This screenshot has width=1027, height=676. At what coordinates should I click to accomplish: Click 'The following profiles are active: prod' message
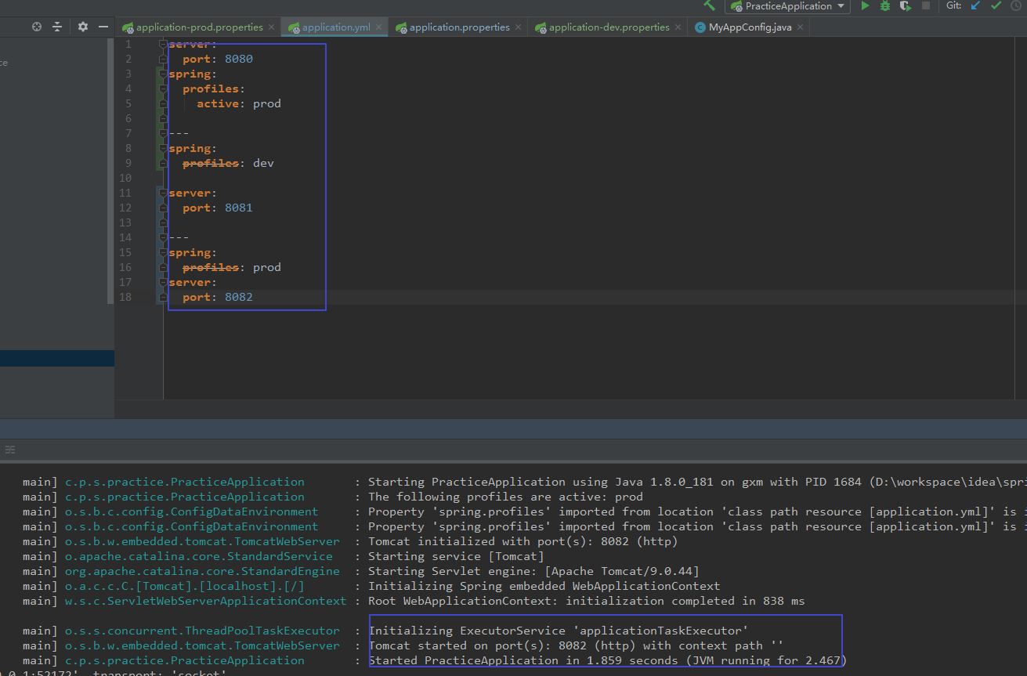click(505, 497)
